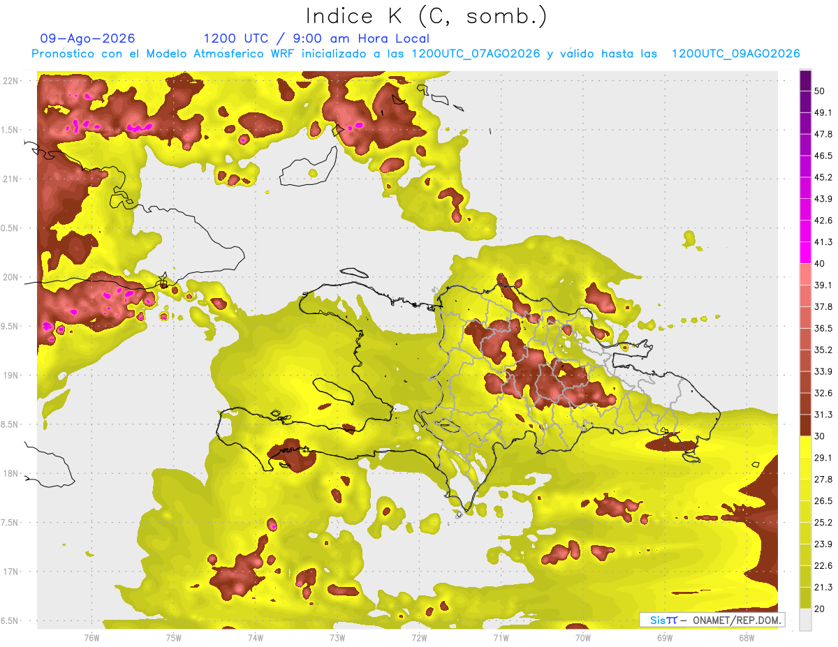Image resolution: width=838 pixels, height=647 pixels.
Task: Click the 72W longitude tick label
Action: pos(419,637)
